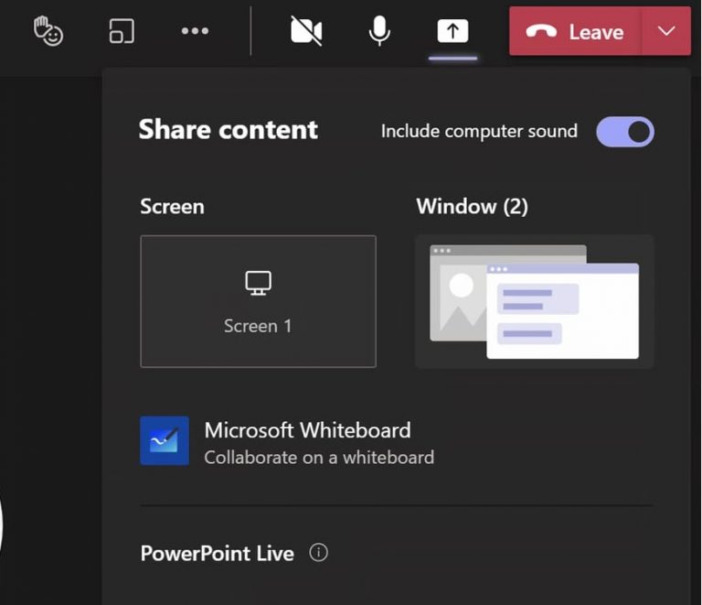Expand the Leave options dropdown arrow

(x=666, y=31)
